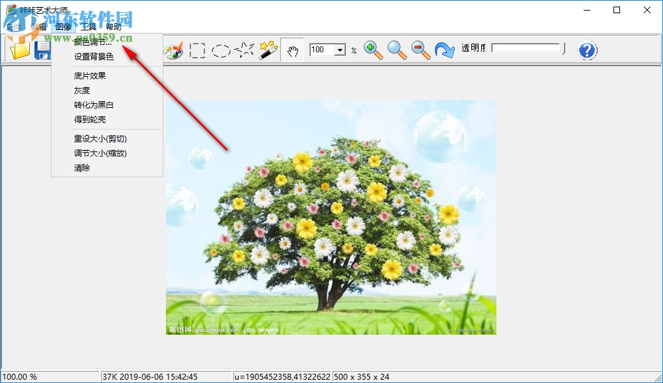Open the folder icon in toolbar
This screenshot has width=663, height=383.
pyautogui.click(x=19, y=50)
